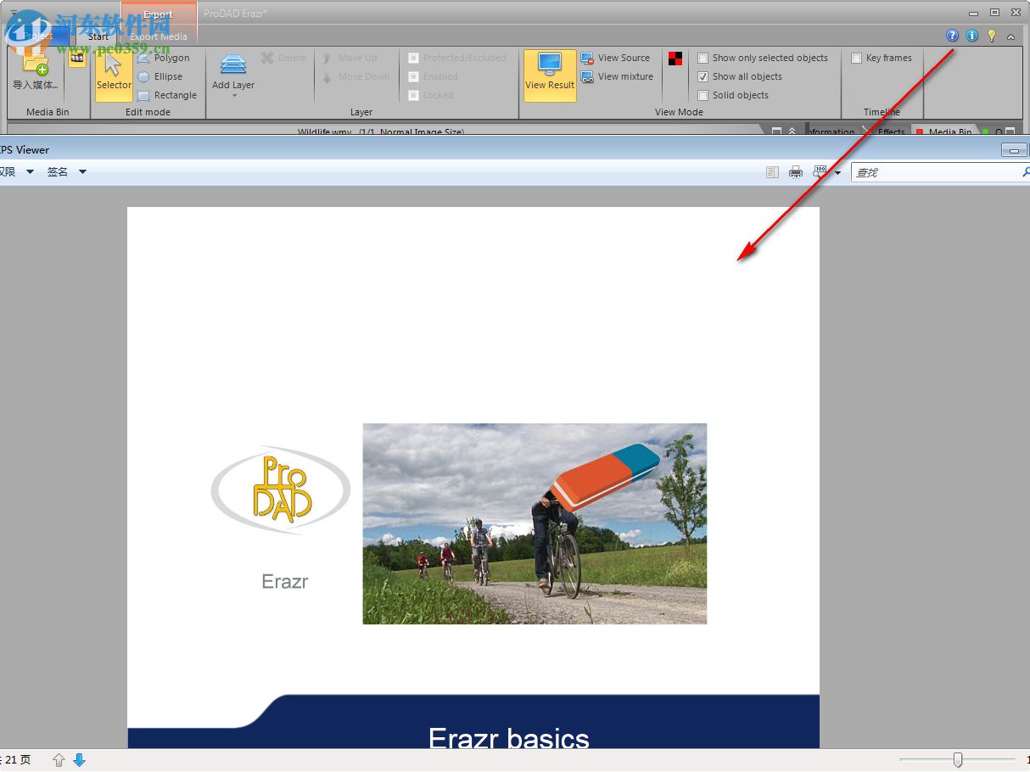Adjust the XPS Viewer zoom slider
Viewport: 1030px width, 772px height.
(958, 760)
